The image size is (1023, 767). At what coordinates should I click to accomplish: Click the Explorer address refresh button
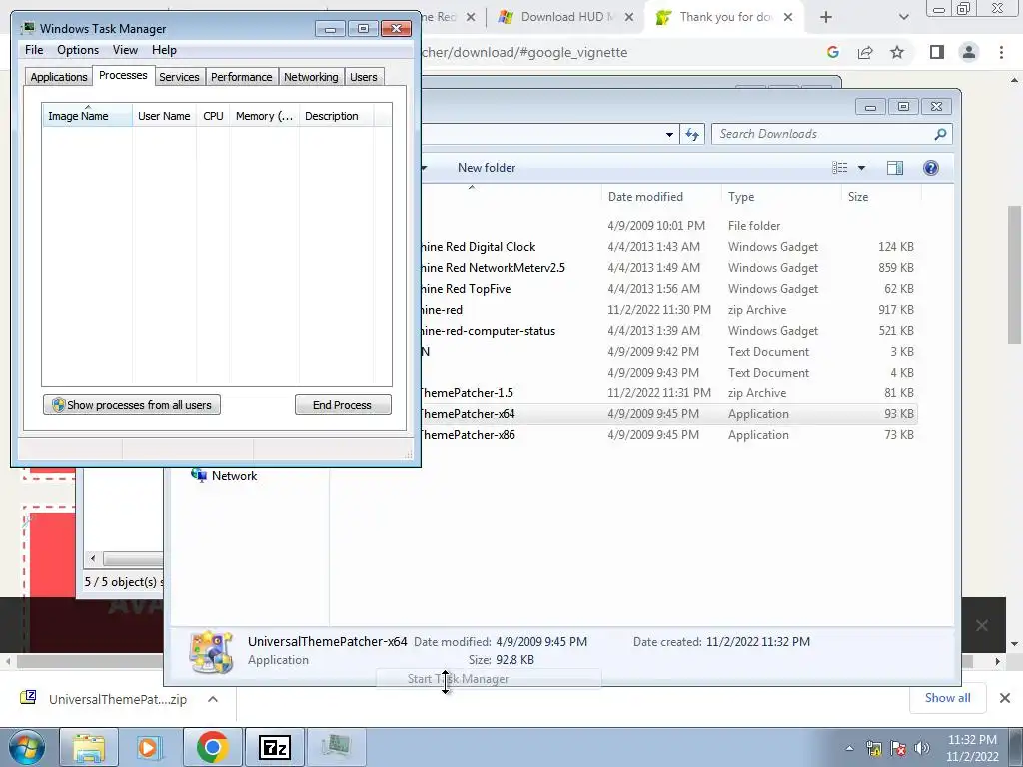click(692, 135)
